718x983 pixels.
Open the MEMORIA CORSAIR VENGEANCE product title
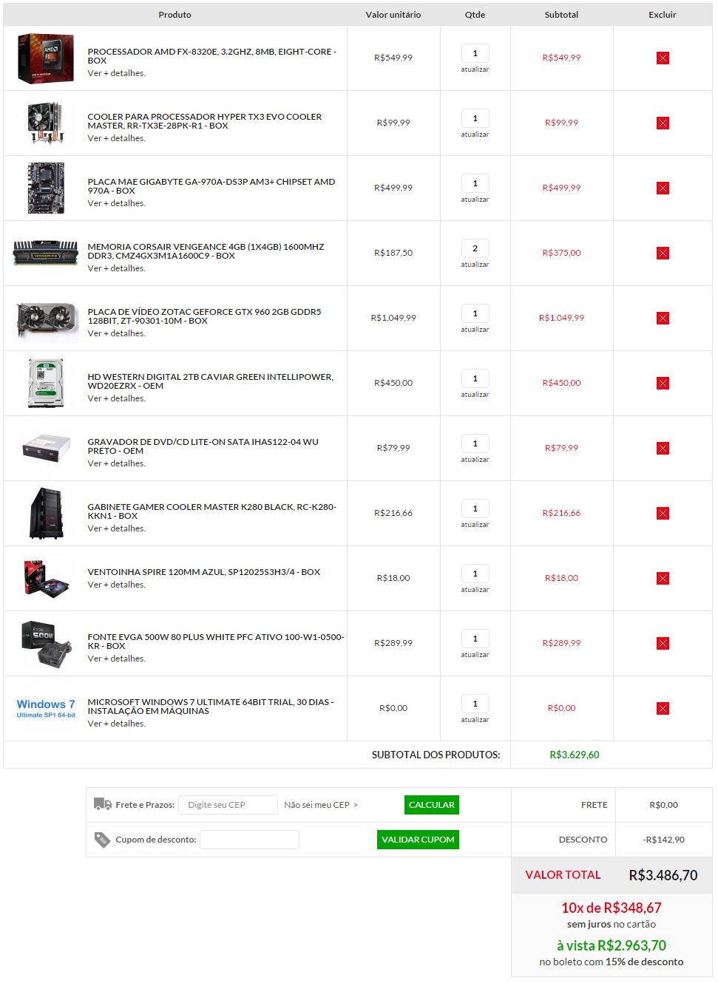point(206,251)
